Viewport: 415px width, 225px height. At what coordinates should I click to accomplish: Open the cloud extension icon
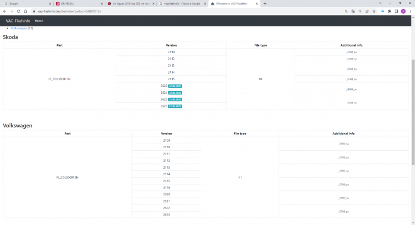click(383, 11)
